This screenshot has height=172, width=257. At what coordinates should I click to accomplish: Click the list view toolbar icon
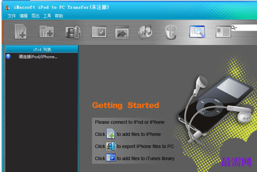(x=223, y=32)
